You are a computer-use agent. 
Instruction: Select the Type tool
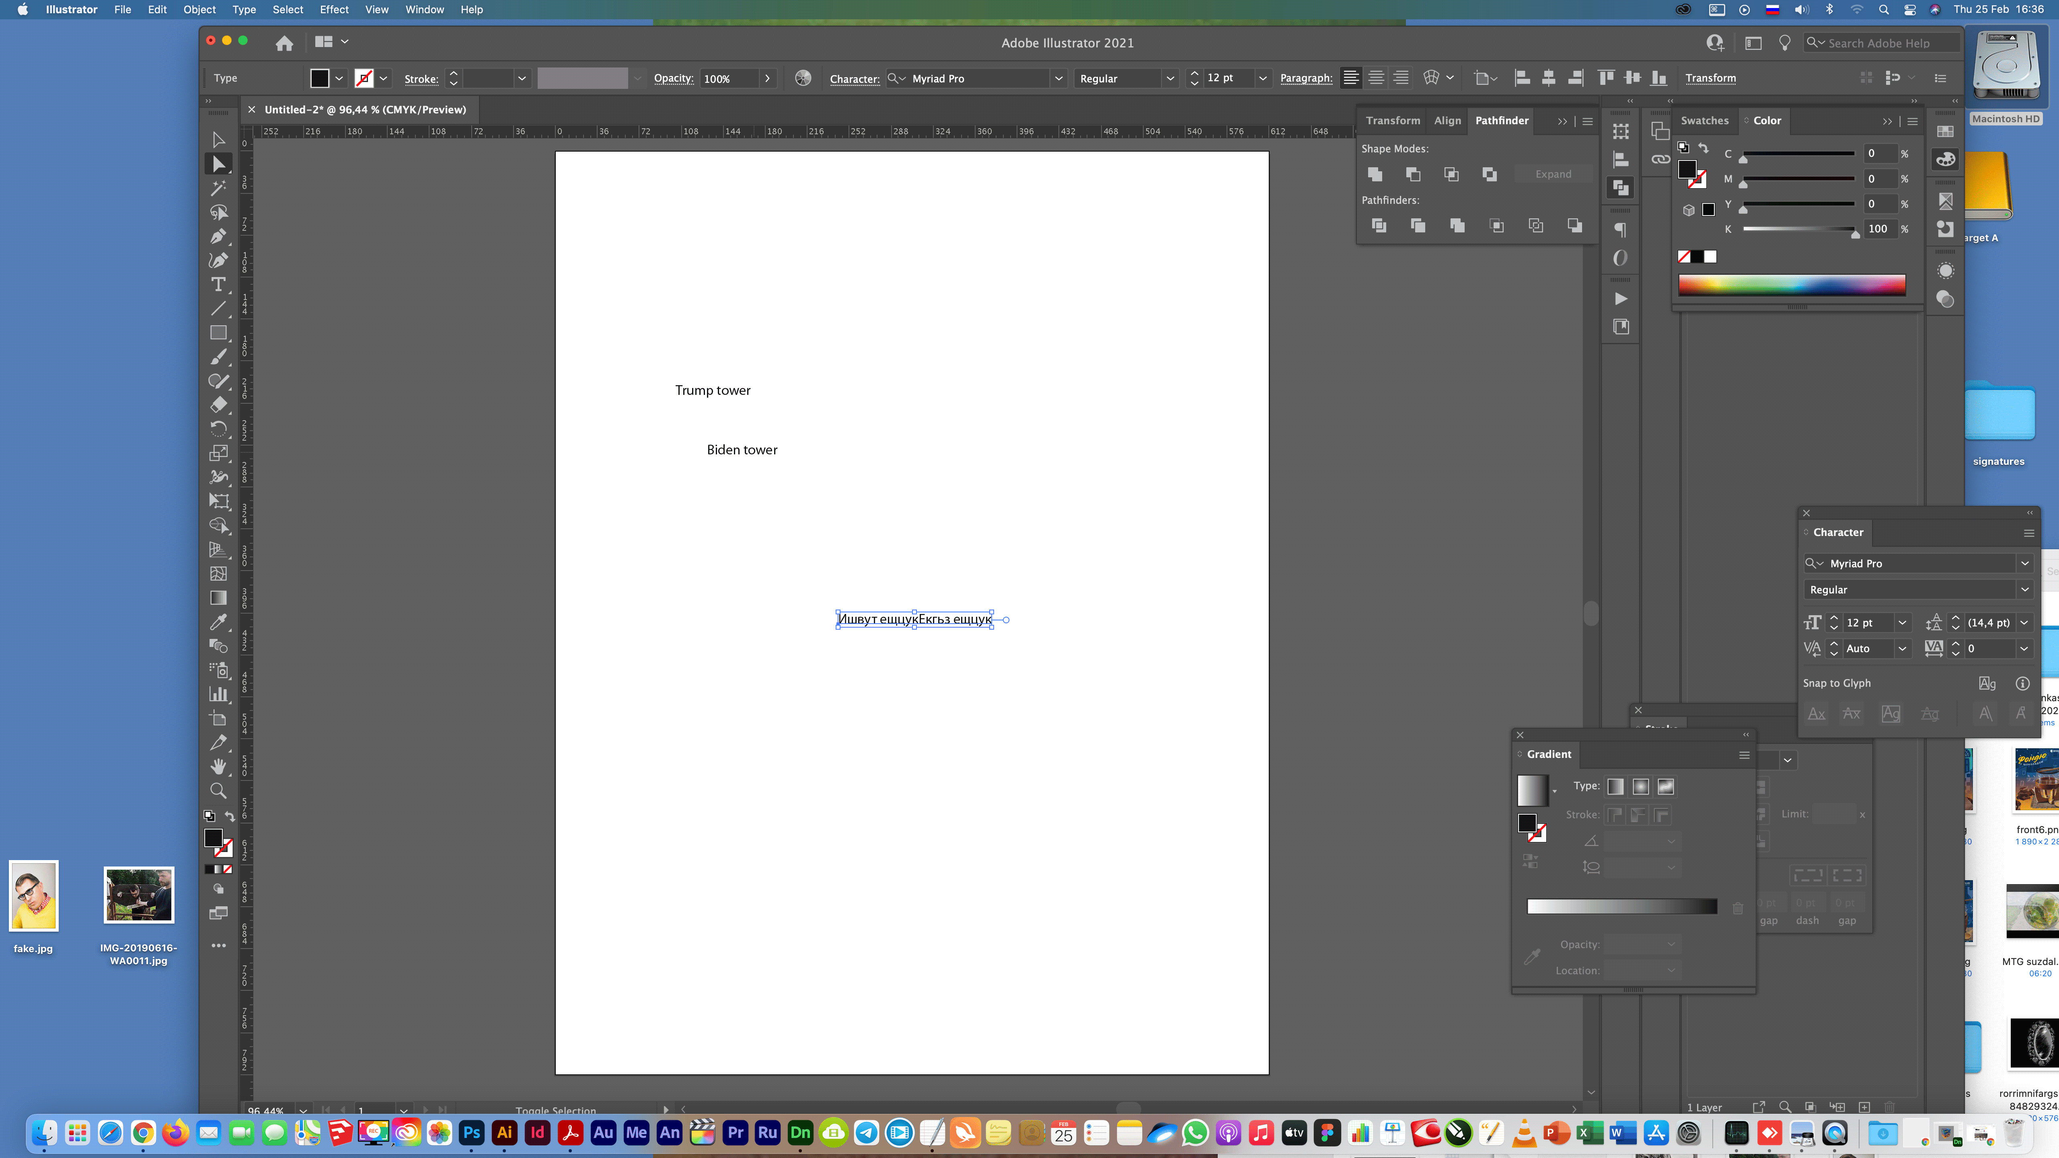[218, 285]
